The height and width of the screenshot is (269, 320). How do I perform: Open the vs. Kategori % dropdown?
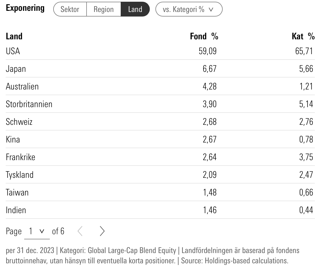[x=188, y=9]
